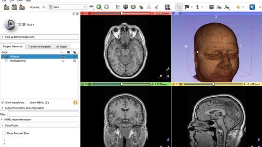Open the Volume Rendering cube icon
262x147 pixels.
pos(126,7)
